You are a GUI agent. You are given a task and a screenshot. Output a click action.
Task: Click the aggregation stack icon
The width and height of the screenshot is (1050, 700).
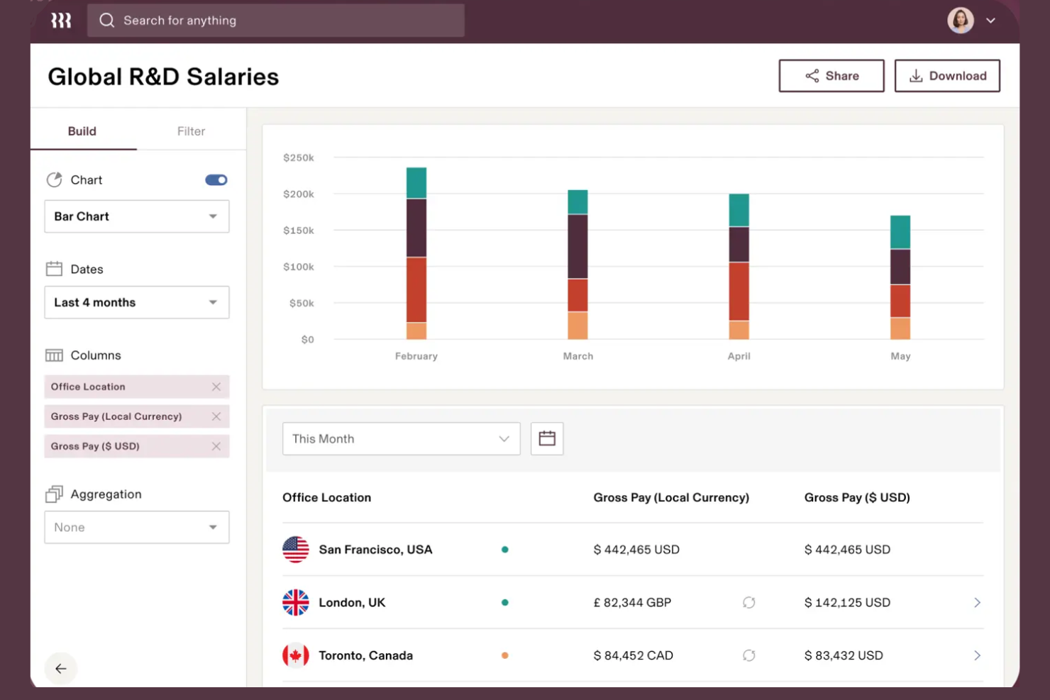[55, 494]
